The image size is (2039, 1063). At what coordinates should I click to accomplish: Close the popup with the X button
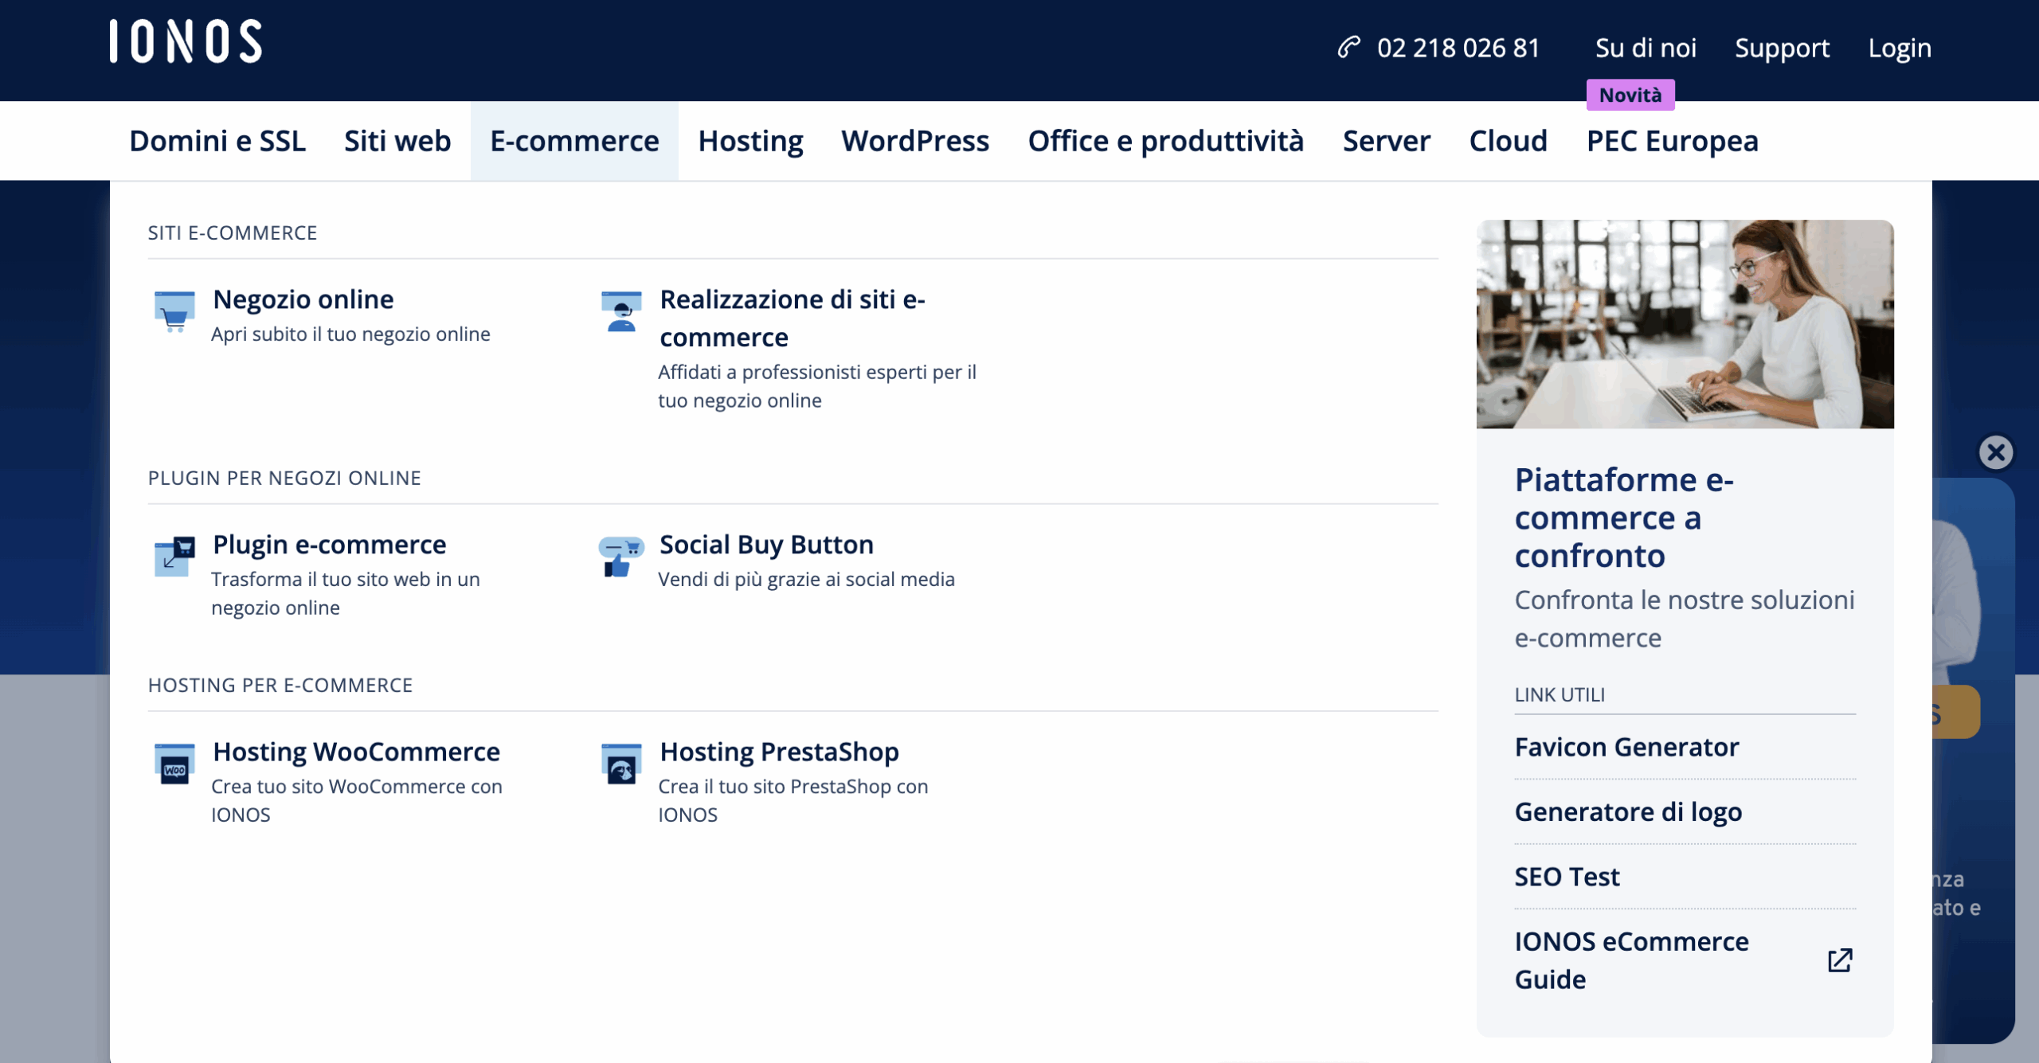pyautogui.click(x=1995, y=452)
